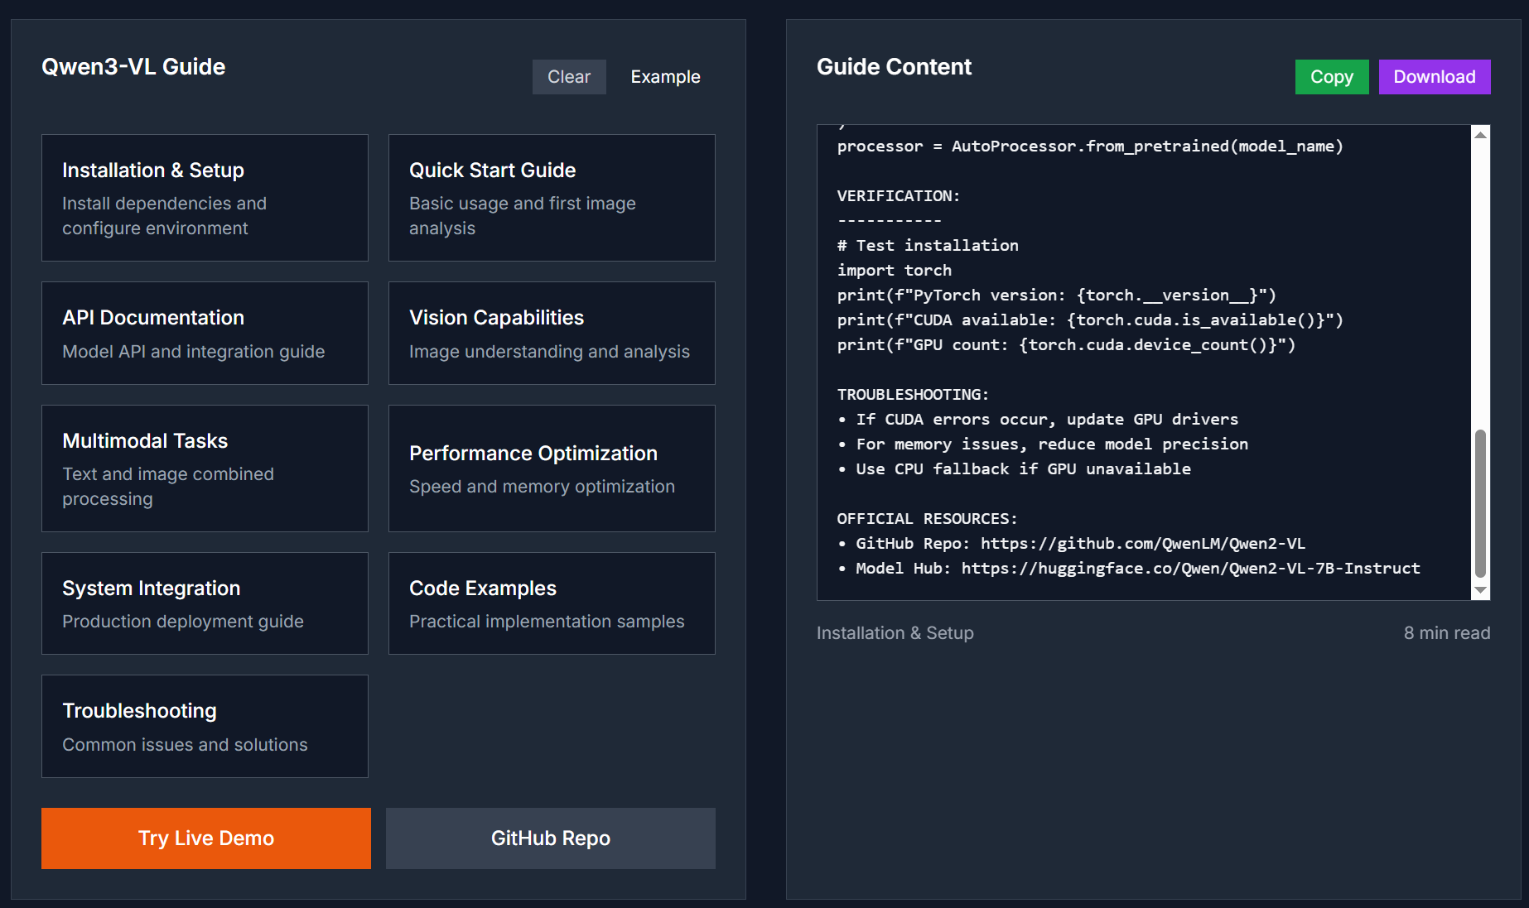
Task: Select the Performance Optimization topic
Action: pos(550,468)
